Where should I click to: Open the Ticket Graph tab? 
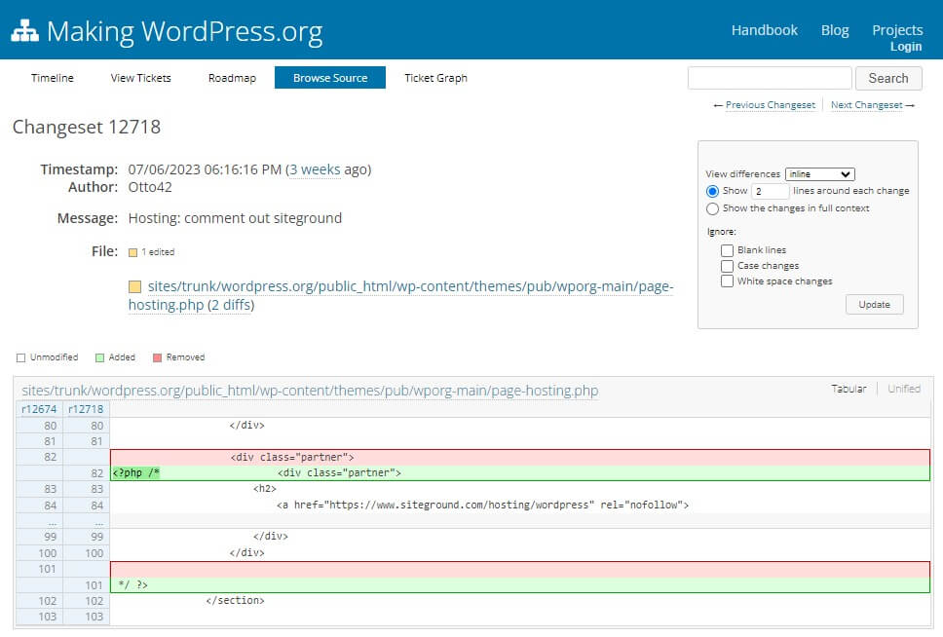point(436,78)
